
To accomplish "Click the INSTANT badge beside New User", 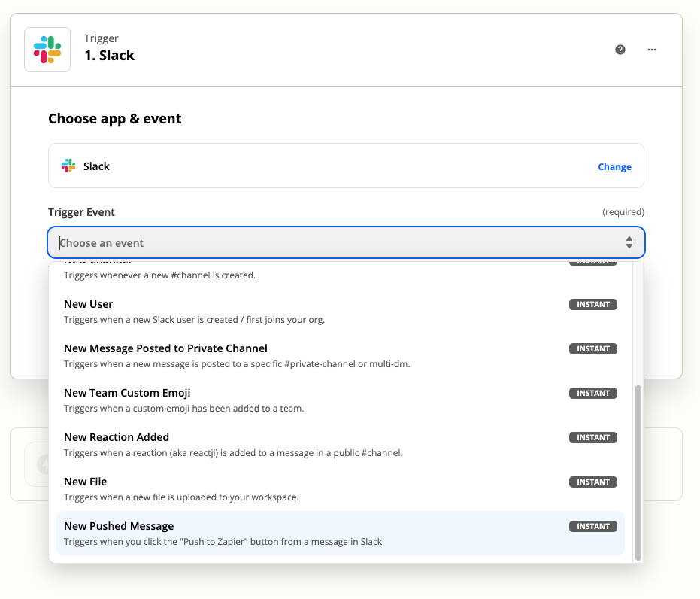I will (x=593, y=305).
